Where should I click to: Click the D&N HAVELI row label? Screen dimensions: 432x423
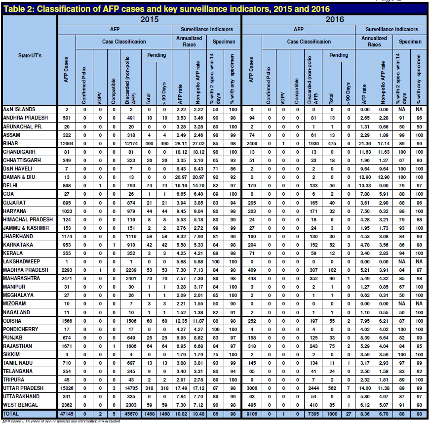17,169
